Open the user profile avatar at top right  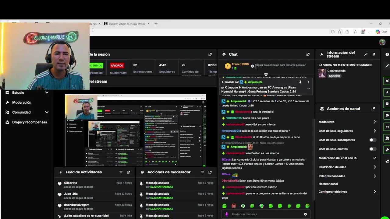click(x=382, y=42)
